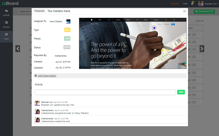219x136 pixels.
Task: Focus the activity comment input field
Action: 105,92
